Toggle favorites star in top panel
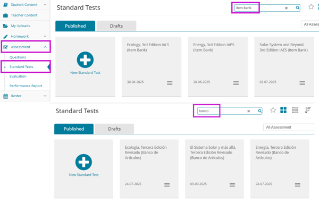Viewport: 319px width, 204px height. 311,7
